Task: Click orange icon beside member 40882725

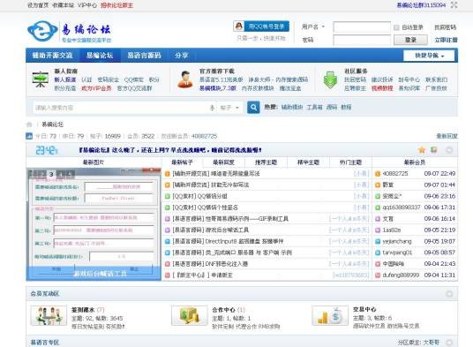Action: (x=378, y=174)
